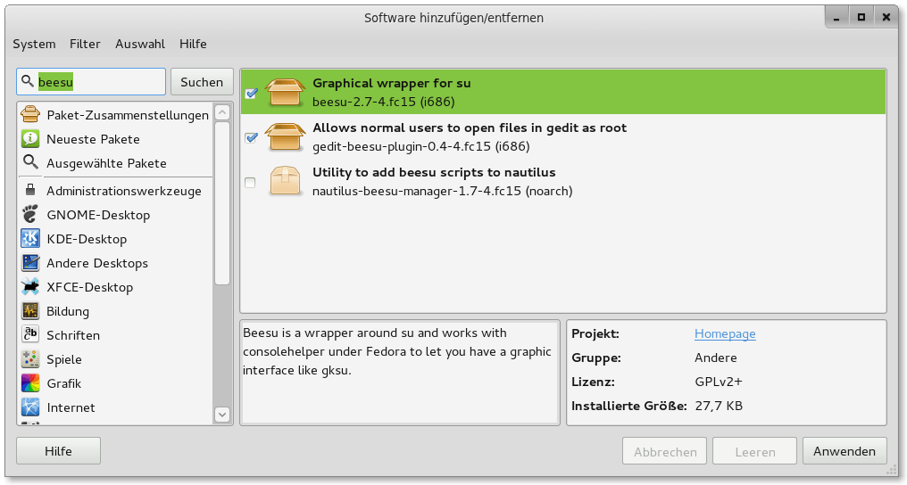Viewport: 907px width, 485px height.
Task: Uncheck the beesu-2.7-4.fc15 package checkbox
Action: (x=251, y=93)
